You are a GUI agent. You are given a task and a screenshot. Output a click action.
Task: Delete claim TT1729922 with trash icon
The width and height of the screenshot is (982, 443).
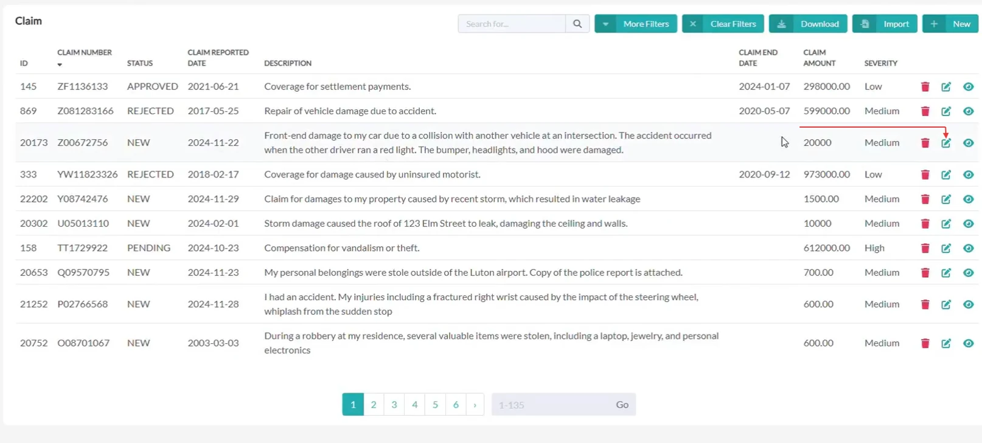point(925,248)
